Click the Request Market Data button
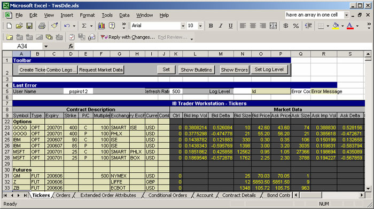The width and height of the screenshot is (374, 209). (x=101, y=70)
